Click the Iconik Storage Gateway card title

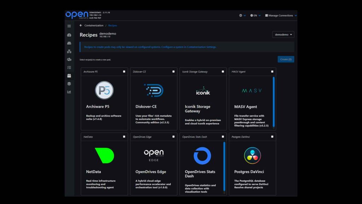pyautogui.click(x=198, y=109)
